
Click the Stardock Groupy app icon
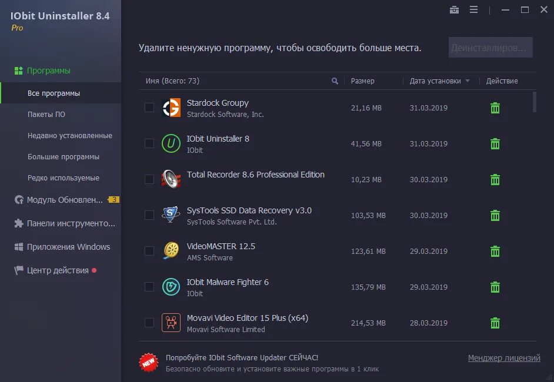171,108
